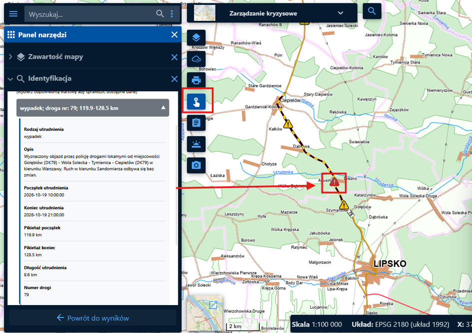Open the cloud add-data tool

[x=196, y=59]
